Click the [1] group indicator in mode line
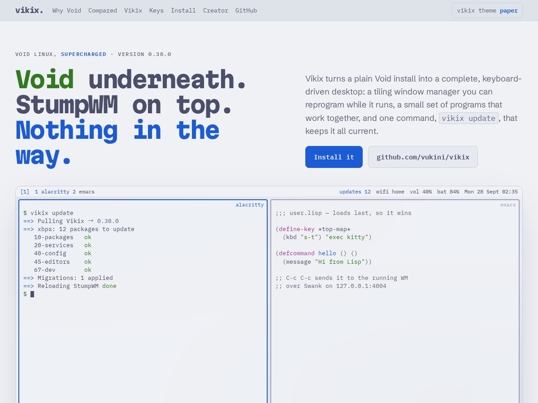The width and height of the screenshot is (538, 403). [25, 192]
